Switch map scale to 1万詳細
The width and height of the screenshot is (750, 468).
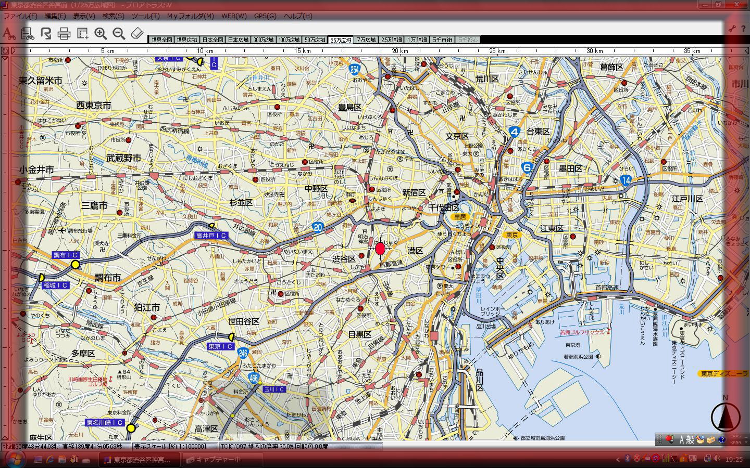[x=417, y=40]
